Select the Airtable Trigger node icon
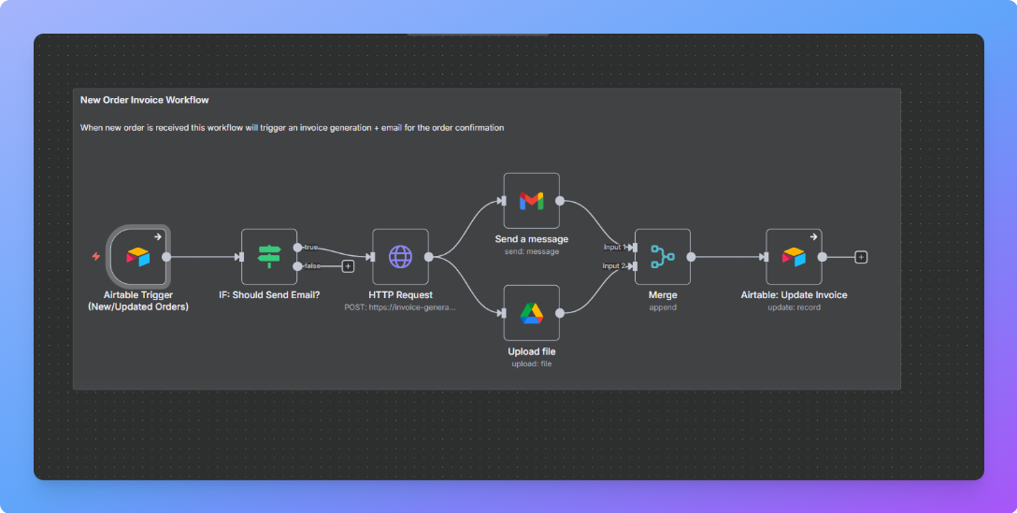This screenshot has width=1017, height=513. coord(138,257)
